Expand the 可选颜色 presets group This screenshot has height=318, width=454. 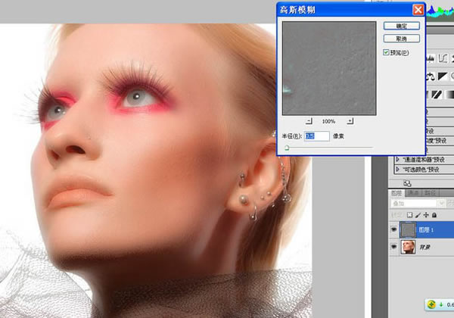[397, 169]
